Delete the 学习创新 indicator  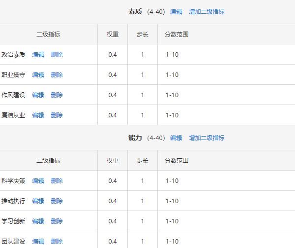[57, 221]
